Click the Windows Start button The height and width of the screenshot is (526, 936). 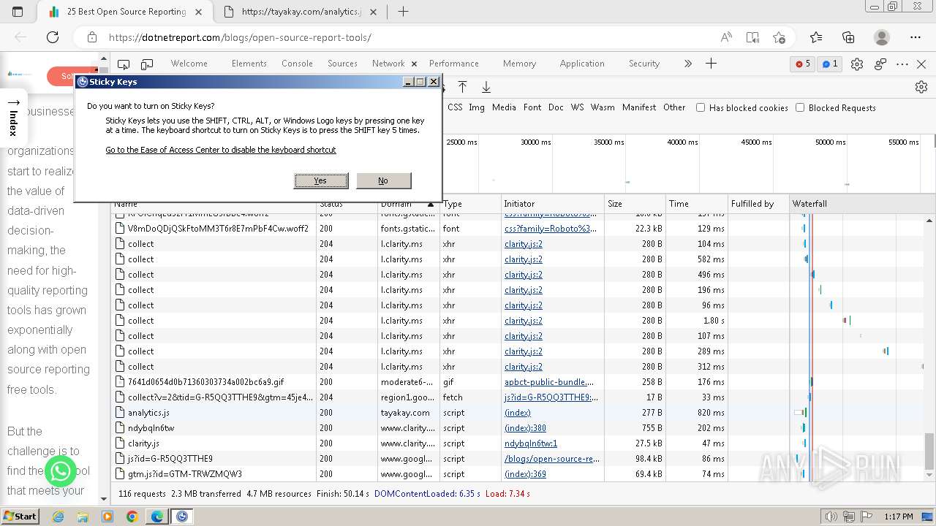coord(20,517)
